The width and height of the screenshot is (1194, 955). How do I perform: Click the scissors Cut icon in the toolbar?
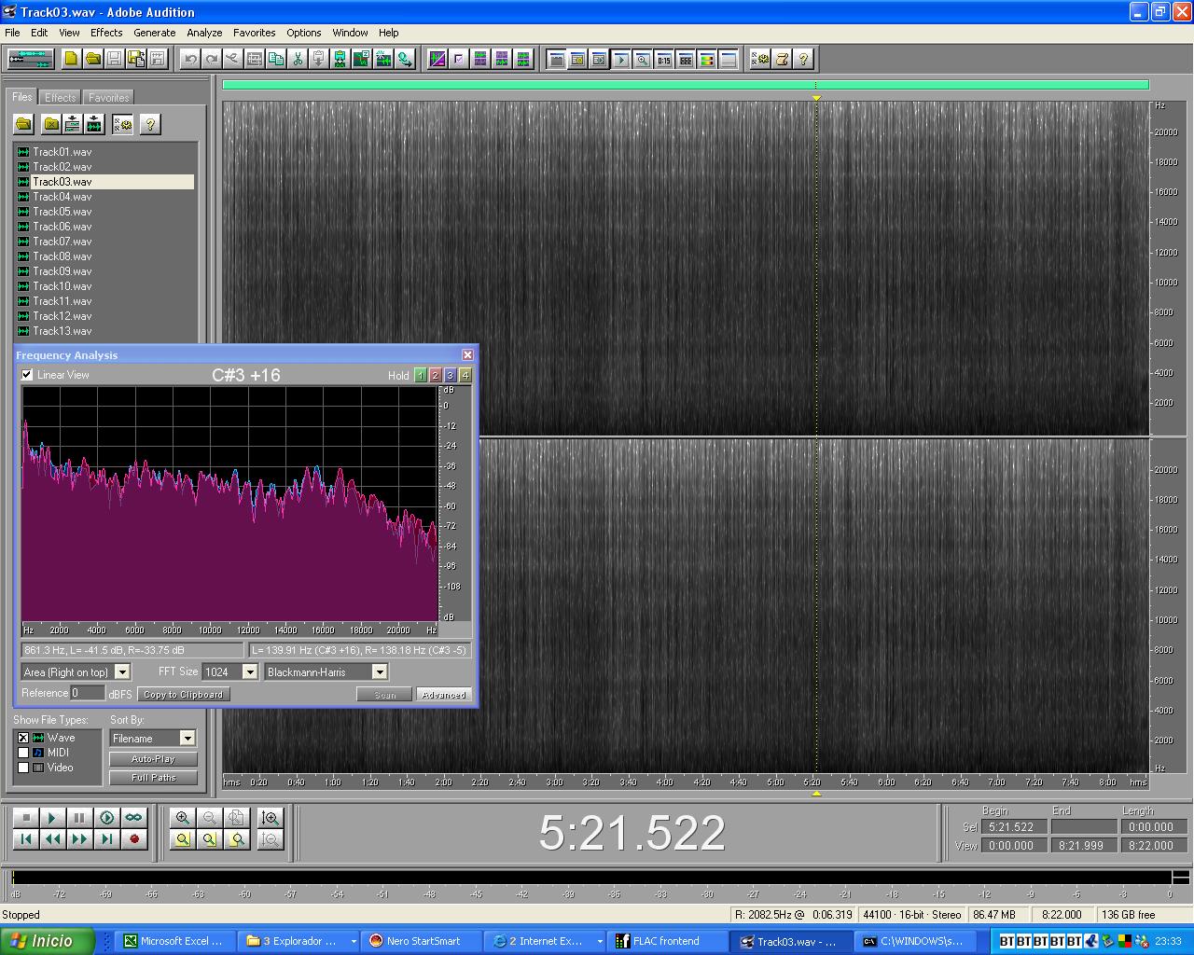298,59
